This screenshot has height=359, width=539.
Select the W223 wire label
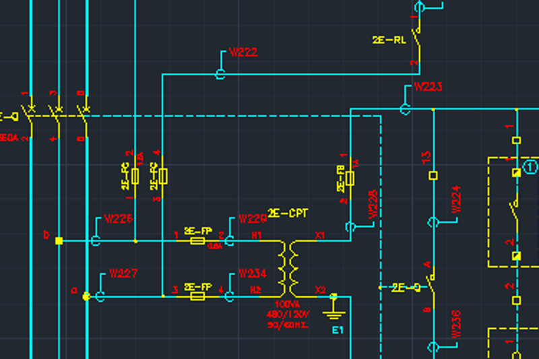pyautogui.click(x=428, y=87)
